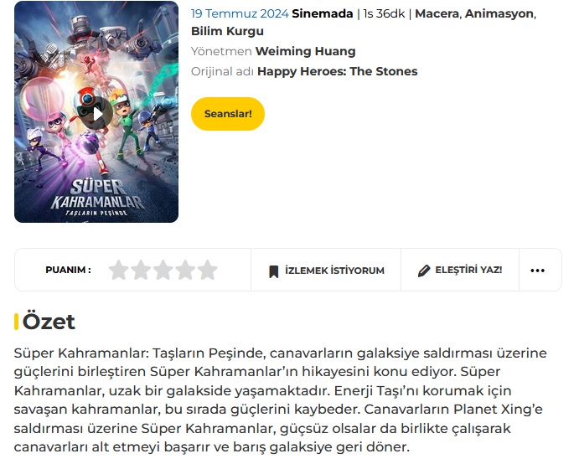Click ELEŞTİRİ YAZ! to write review
This screenshot has height=464, width=574.
point(468,270)
